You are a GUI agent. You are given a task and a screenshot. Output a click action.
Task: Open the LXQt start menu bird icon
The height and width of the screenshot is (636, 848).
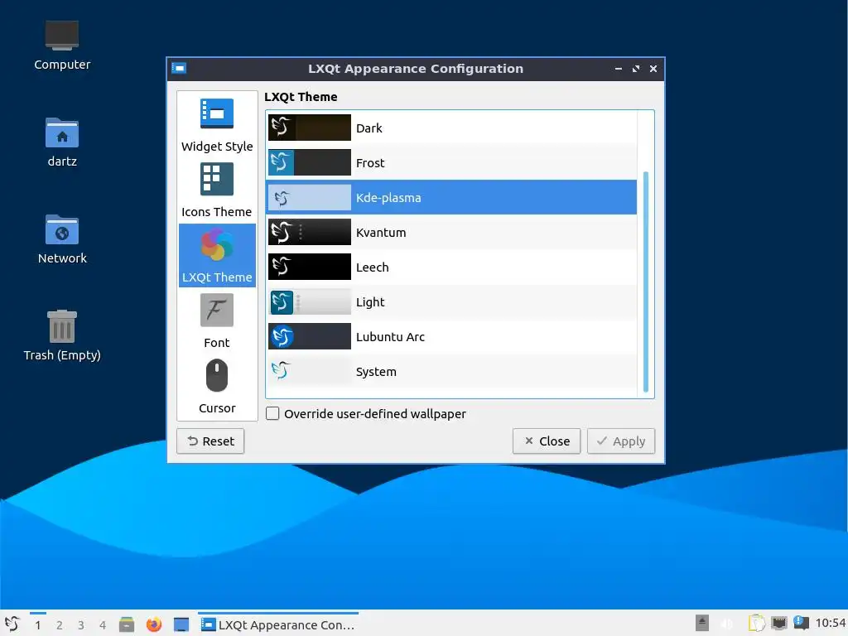12,624
